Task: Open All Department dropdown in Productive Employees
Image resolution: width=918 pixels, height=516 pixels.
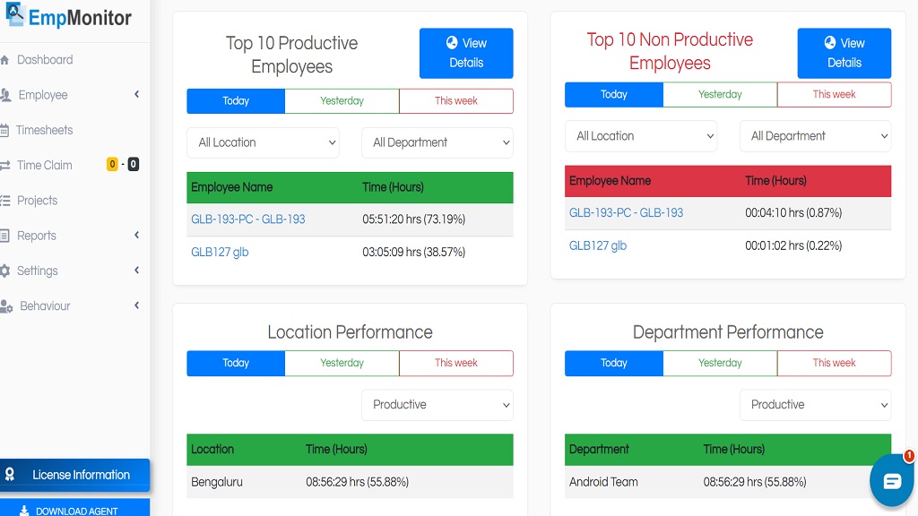Action: click(437, 142)
